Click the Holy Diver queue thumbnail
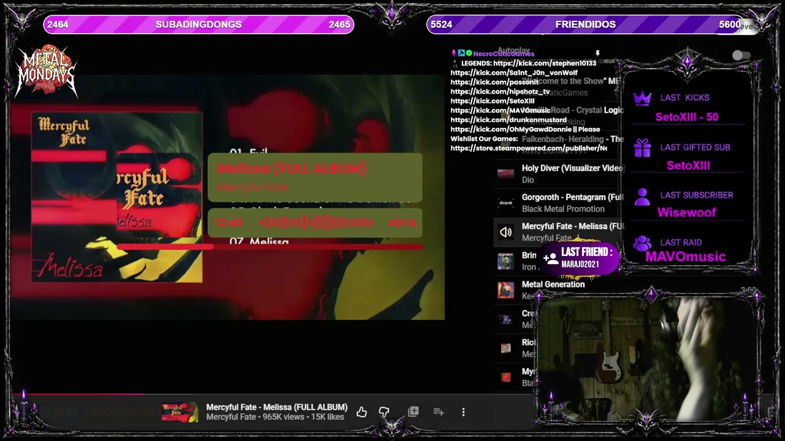The image size is (785, 441). tap(506, 173)
